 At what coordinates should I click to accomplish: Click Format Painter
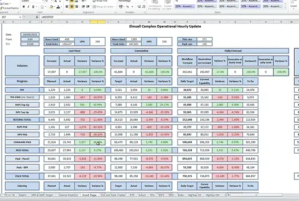coord(9,8)
